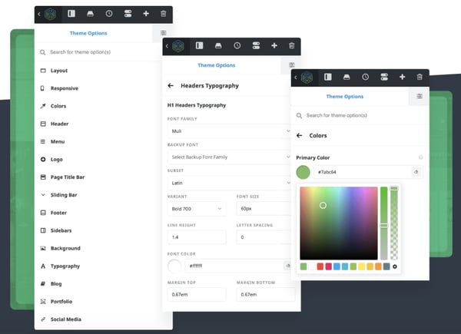Select the Social Media menu item

tap(65, 319)
